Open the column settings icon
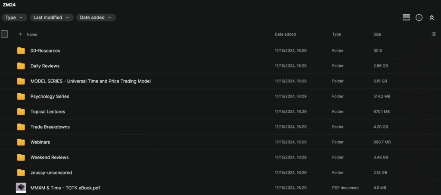The height and width of the screenshot is (195, 441). [x=434, y=34]
